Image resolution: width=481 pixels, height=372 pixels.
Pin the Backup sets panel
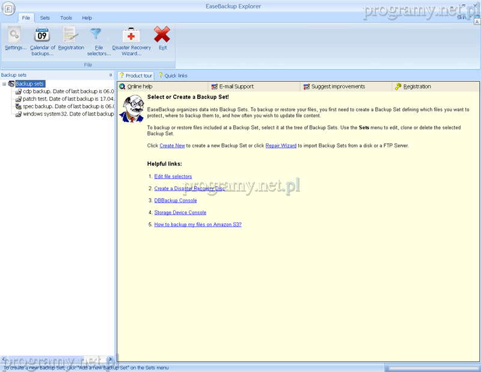[110, 75]
